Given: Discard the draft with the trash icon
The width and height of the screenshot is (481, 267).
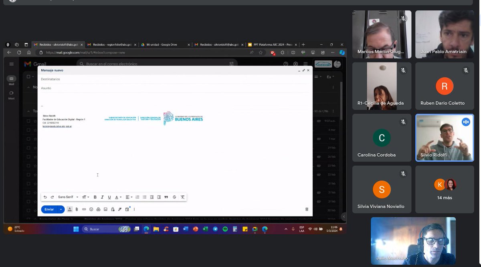Looking at the screenshot, I should (307, 209).
